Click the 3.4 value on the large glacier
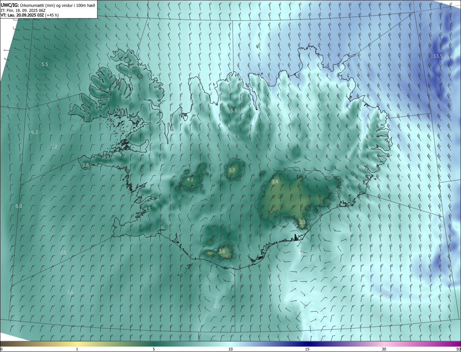 (275, 182)
